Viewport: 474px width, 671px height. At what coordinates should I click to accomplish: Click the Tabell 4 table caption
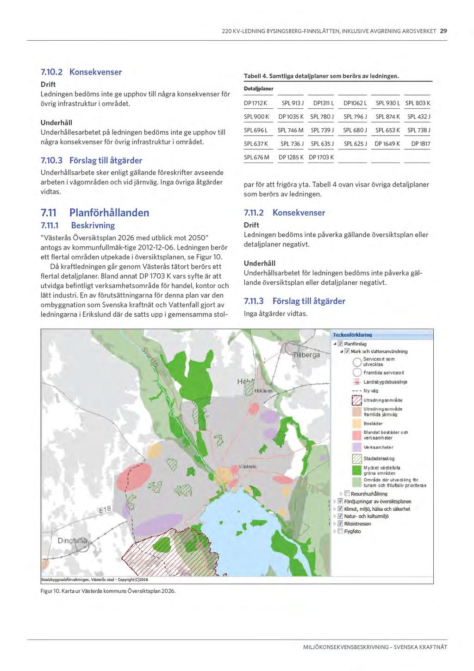coord(322,76)
